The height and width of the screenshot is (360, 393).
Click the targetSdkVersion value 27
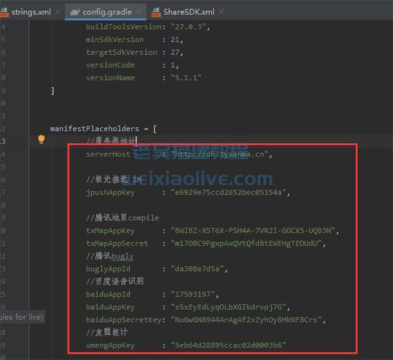pyautogui.click(x=175, y=52)
